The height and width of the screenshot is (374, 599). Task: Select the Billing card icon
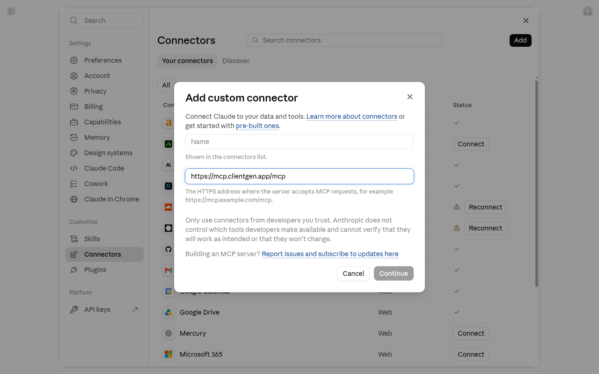(74, 107)
